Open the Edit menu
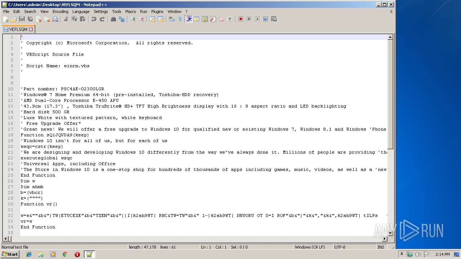This screenshot has height=259, width=461. [17, 12]
